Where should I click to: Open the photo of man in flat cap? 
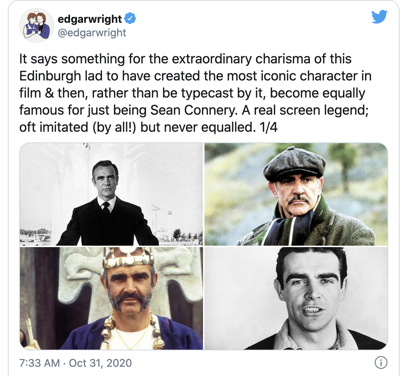pyautogui.click(x=296, y=194)
